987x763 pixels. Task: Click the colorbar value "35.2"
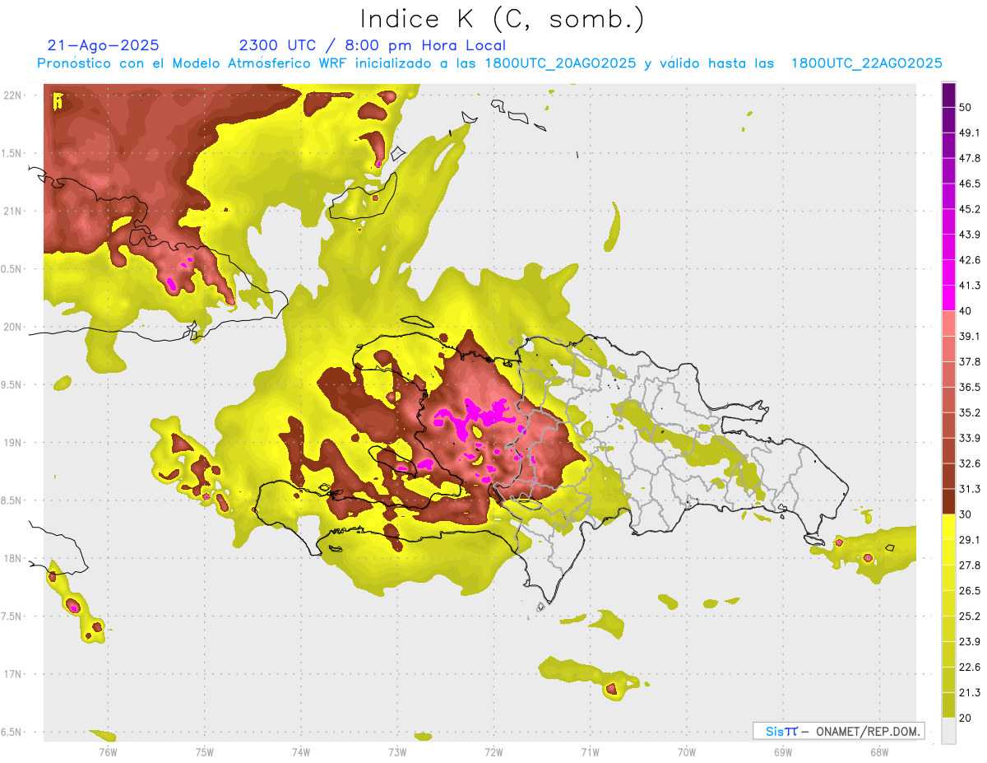click(970, 412)
